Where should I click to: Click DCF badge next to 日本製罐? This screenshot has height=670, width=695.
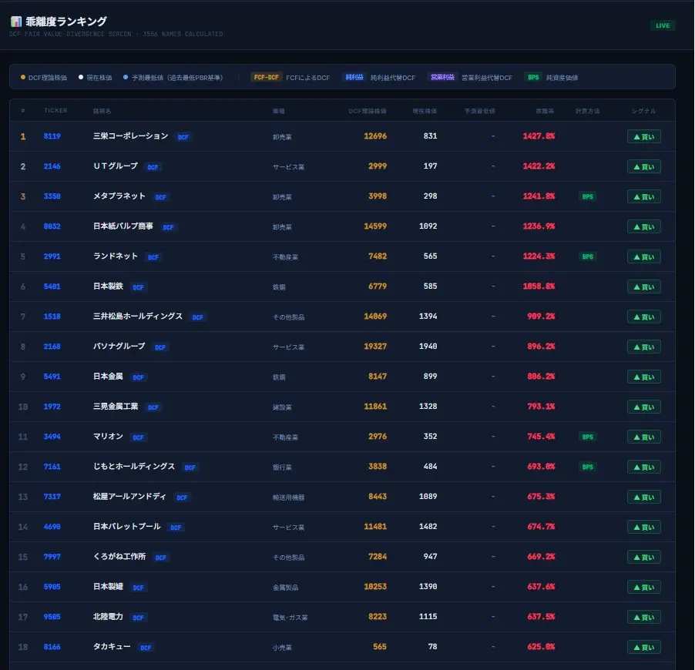(138, 588)
